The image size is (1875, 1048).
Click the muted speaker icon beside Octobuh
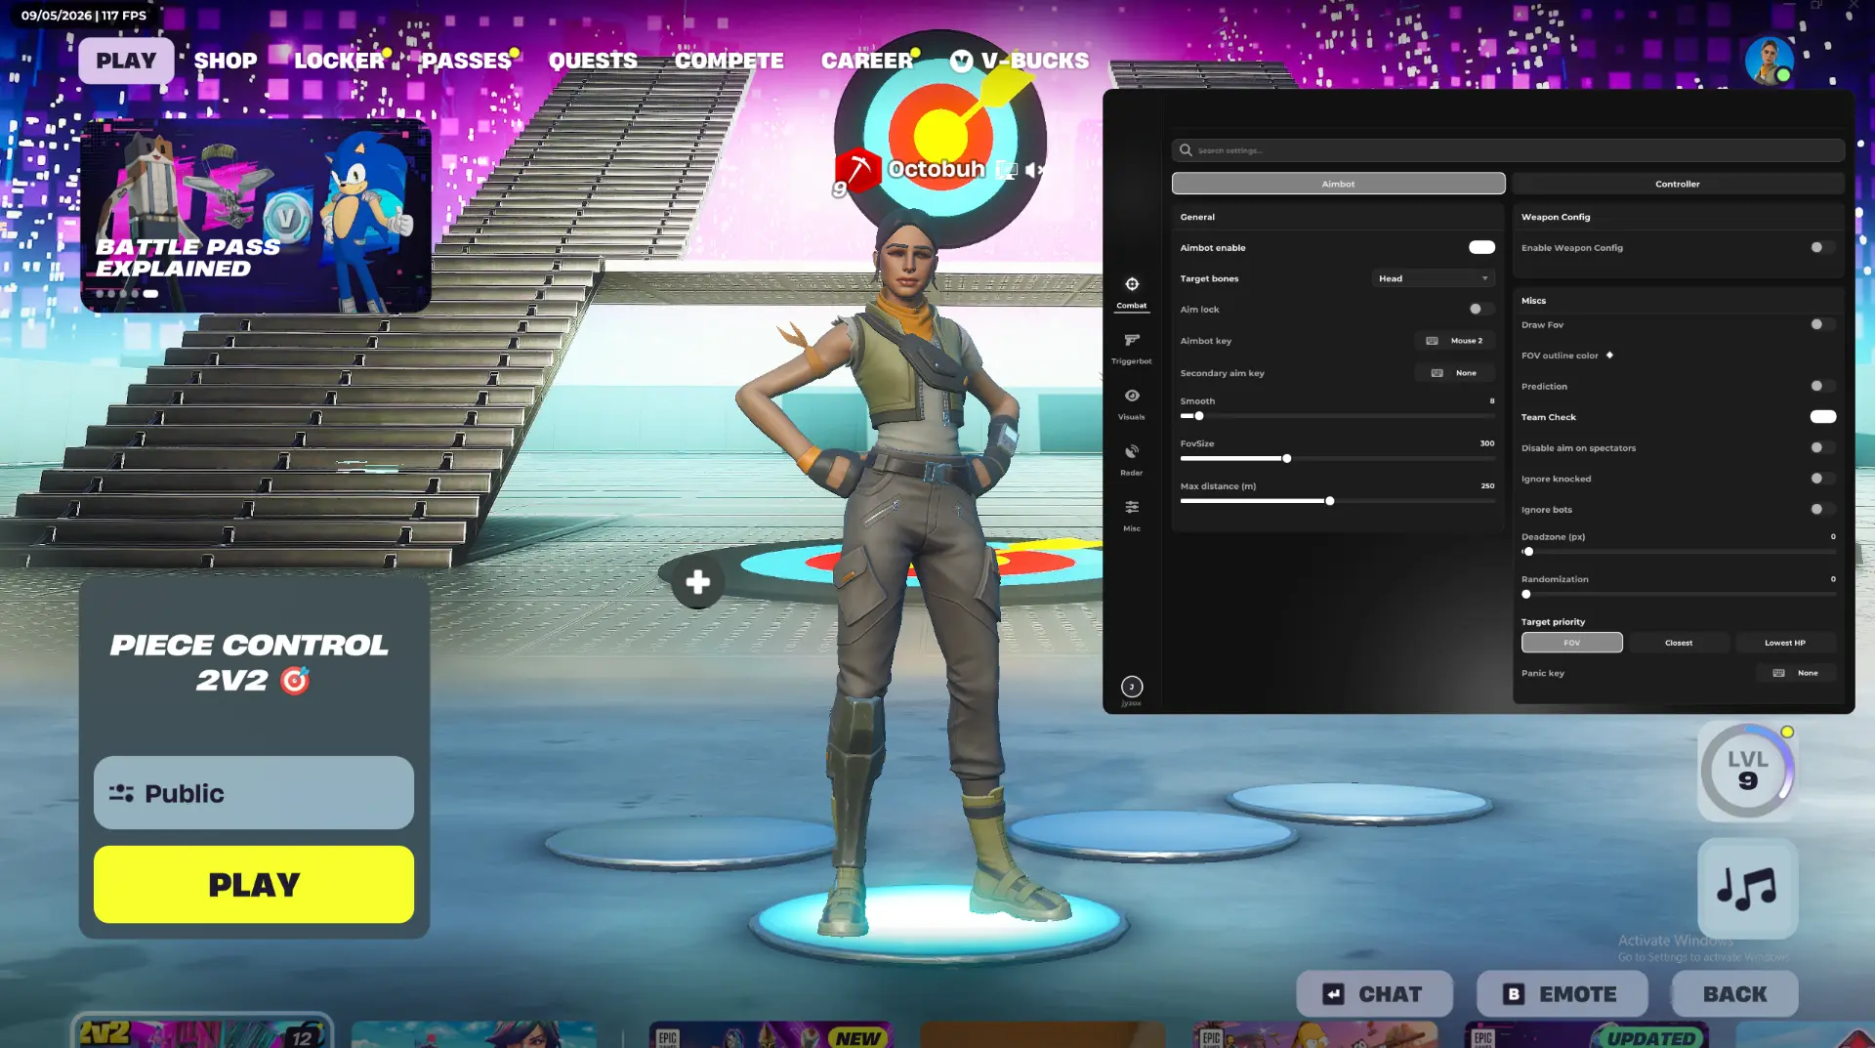(1035, 170)
